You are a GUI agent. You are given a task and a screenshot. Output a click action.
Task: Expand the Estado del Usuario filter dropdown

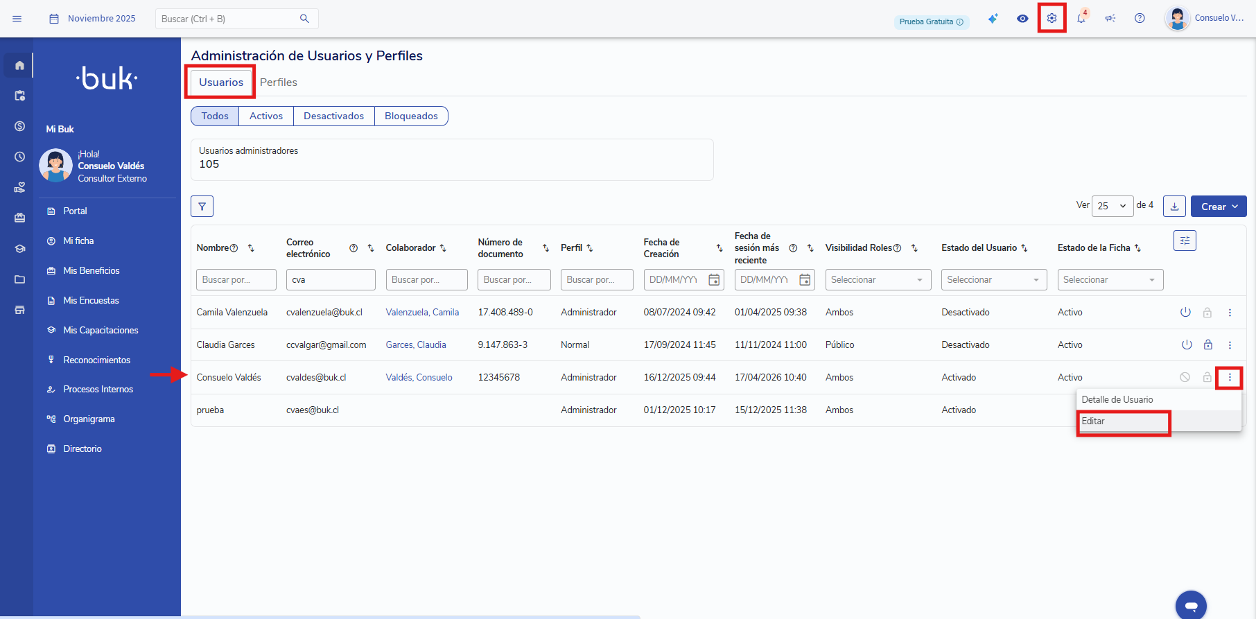[x=993, y=280]
